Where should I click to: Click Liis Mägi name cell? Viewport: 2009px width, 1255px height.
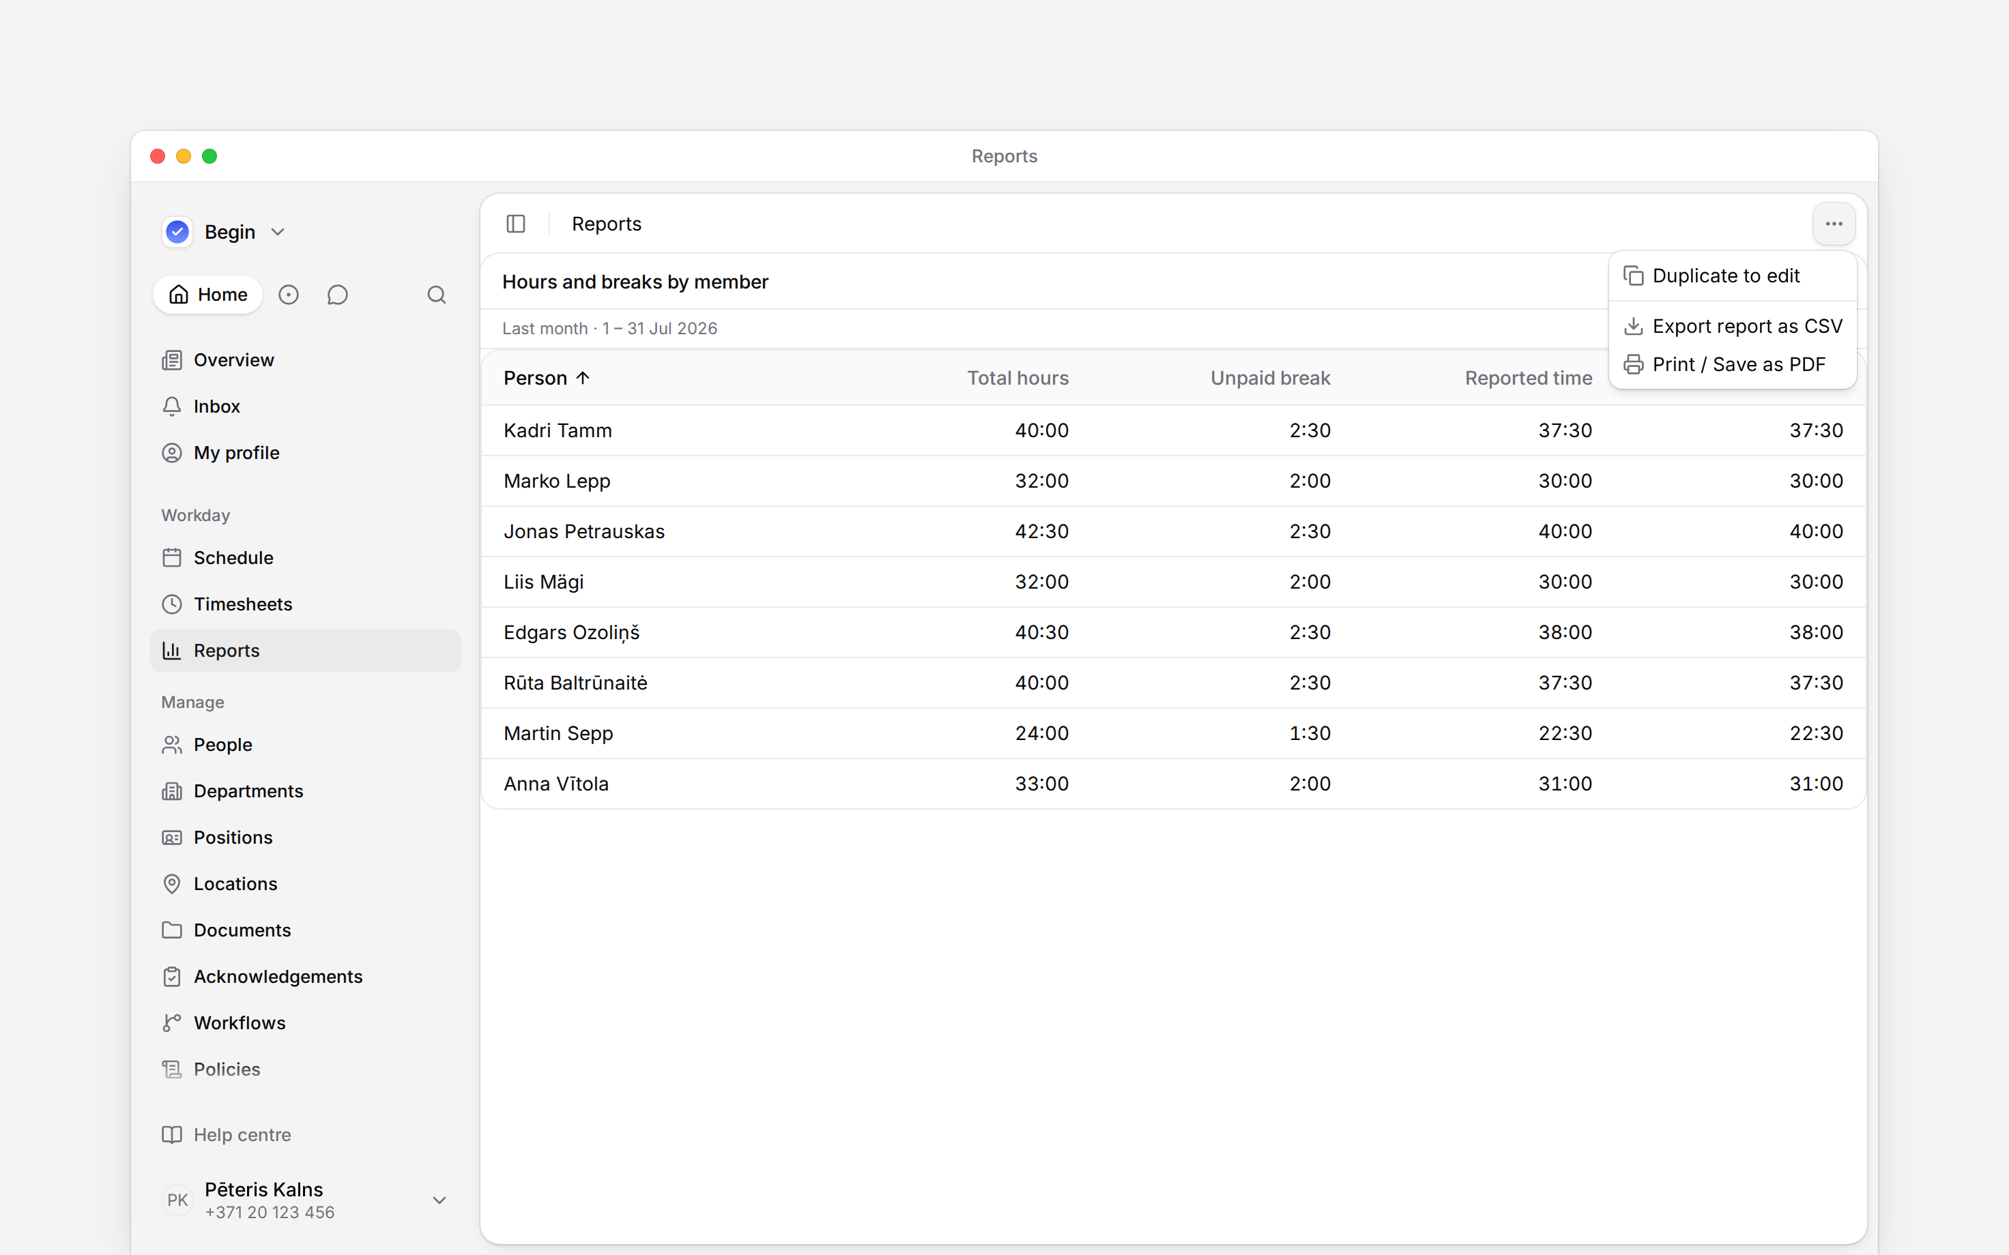tap(544, 582)
